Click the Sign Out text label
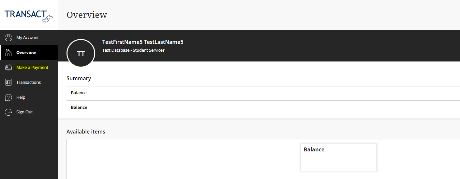Image resolution: width=460 pixels, height=179 pixels. (x=24, y=112)
